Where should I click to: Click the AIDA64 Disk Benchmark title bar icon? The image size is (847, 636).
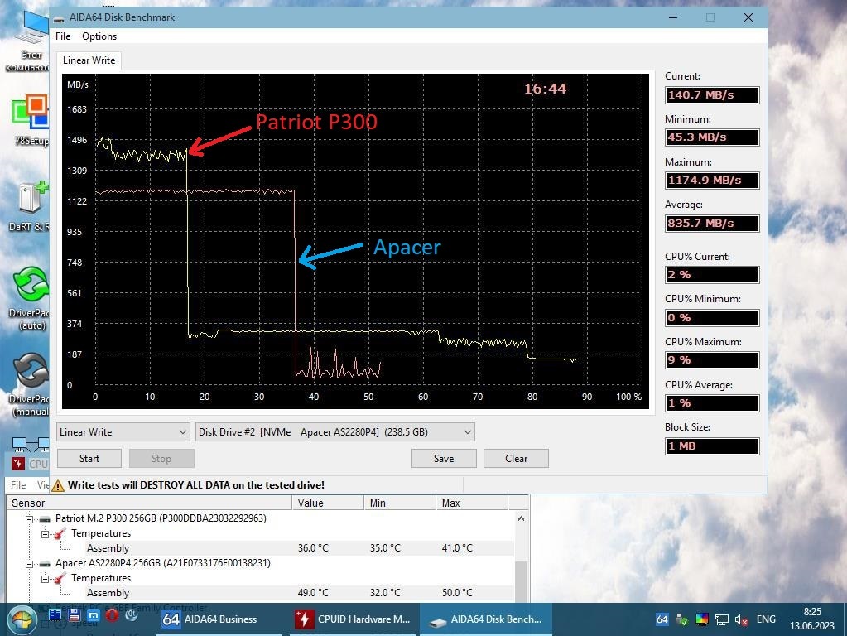click(59, 18)
